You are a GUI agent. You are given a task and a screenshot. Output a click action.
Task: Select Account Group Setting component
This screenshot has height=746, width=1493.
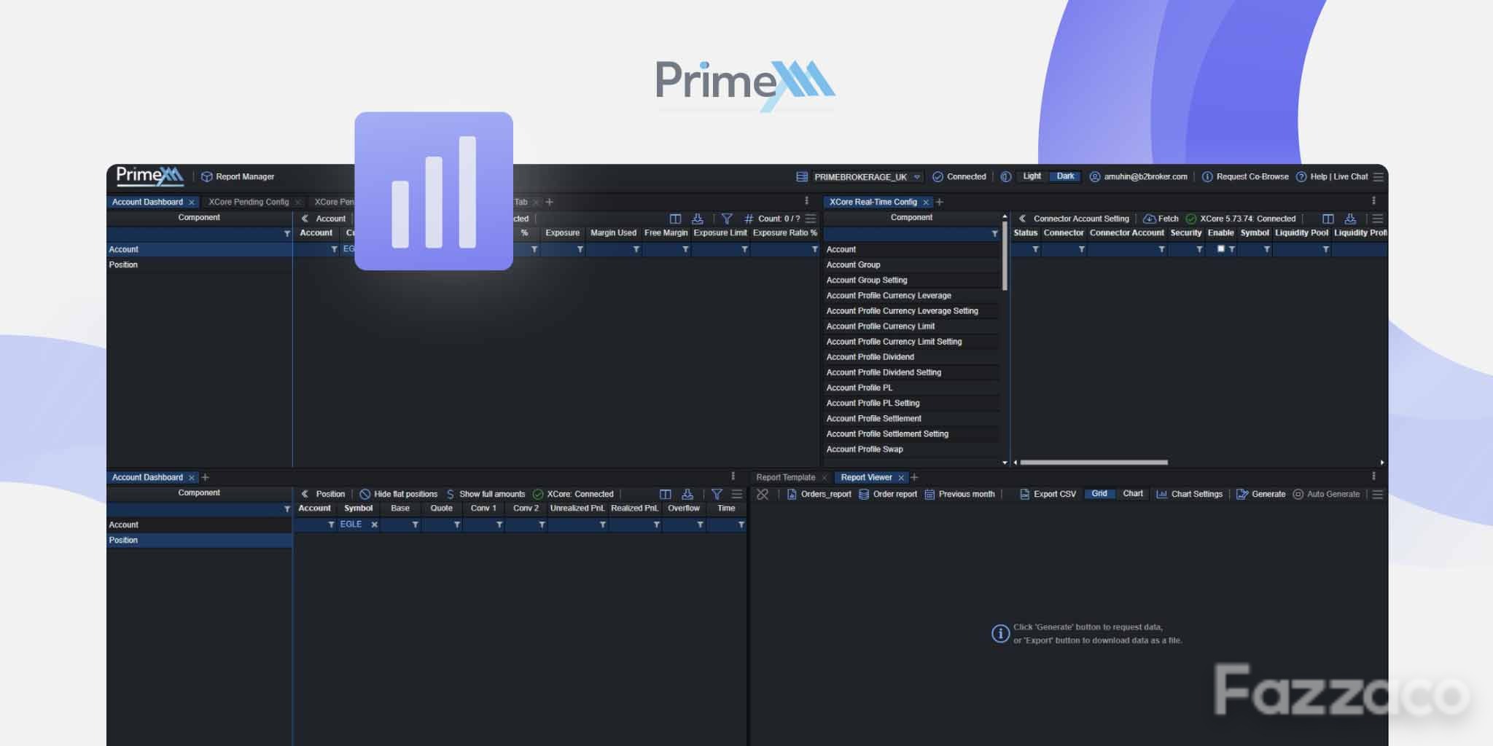[x=911, y=280]
